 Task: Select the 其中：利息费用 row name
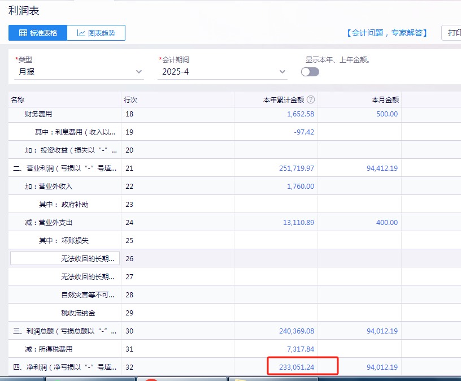pyautogui.click(x=75, y=132)
